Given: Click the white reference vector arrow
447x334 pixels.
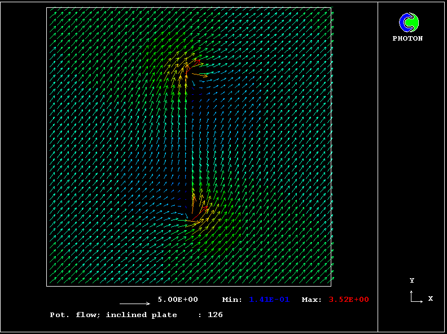Looking at the screenshot, I should tap(134, 304).
